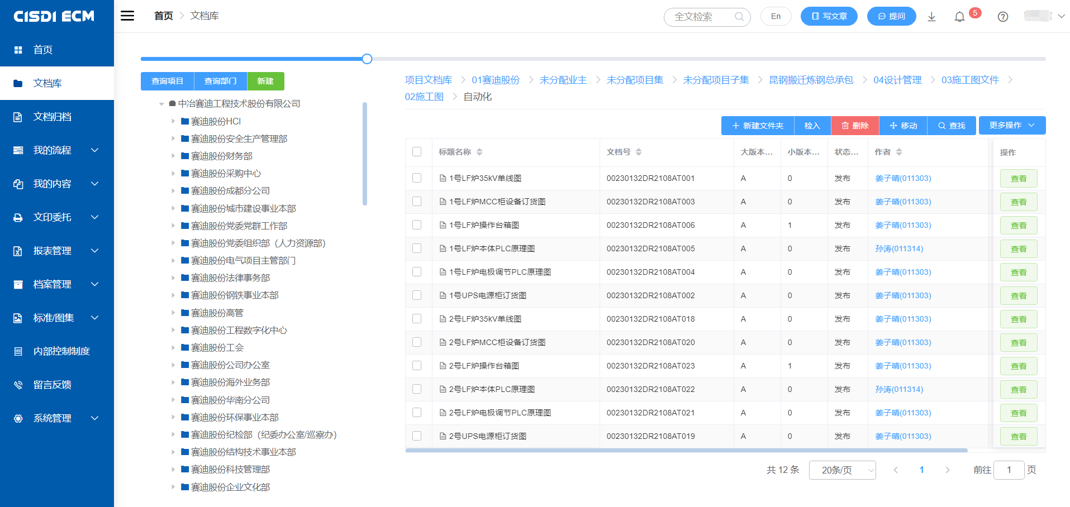Open the help question mark icon
This screenshot has height=507, width=1070.
(x=1003, y=17)
